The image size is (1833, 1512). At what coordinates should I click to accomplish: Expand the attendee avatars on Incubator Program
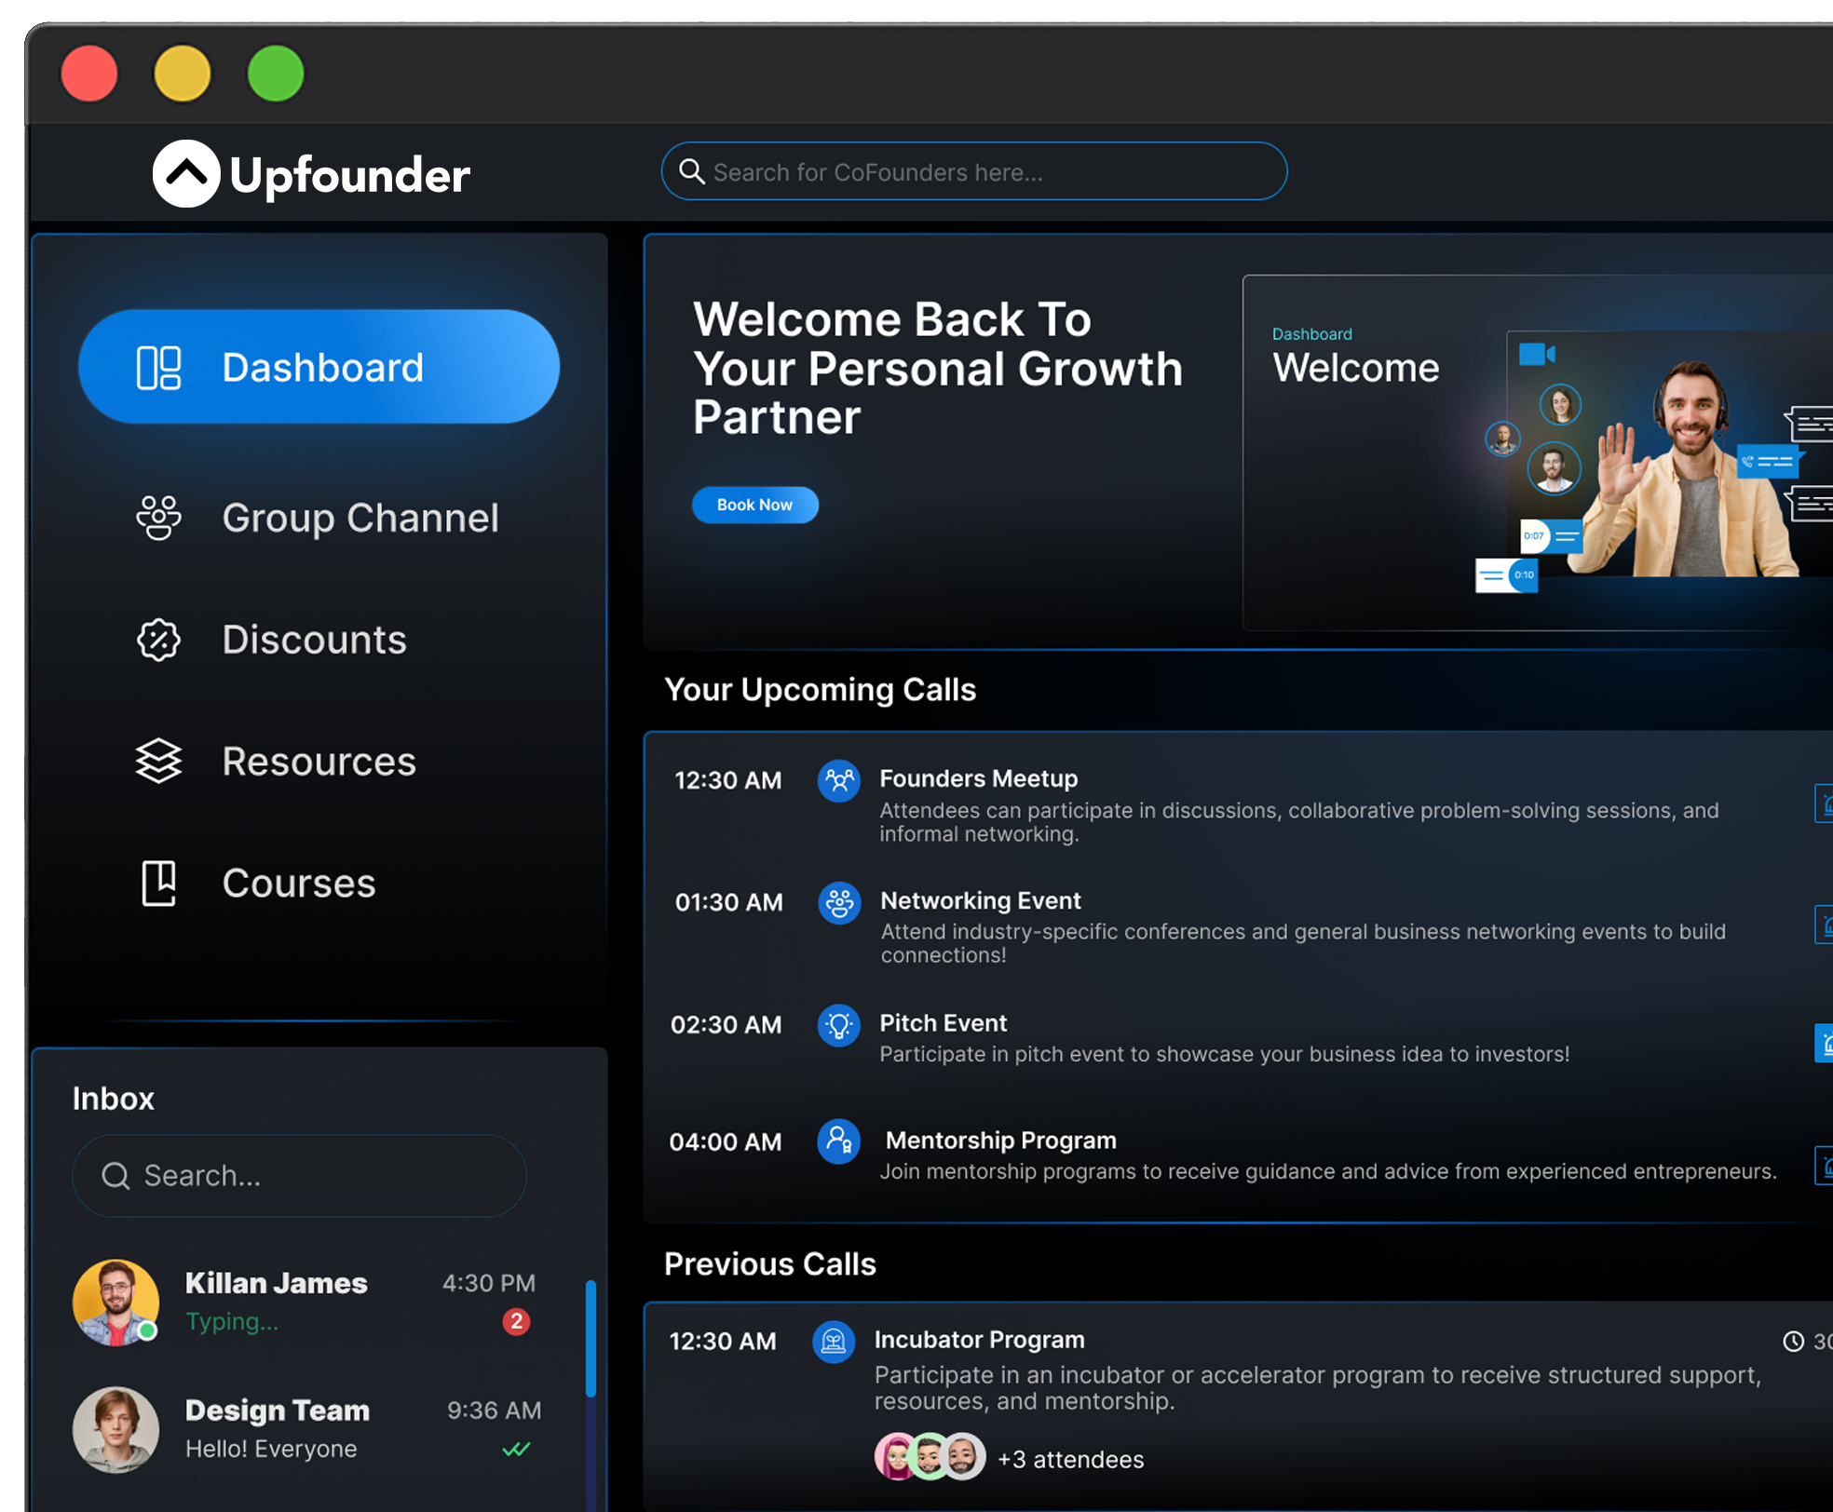930,1457
